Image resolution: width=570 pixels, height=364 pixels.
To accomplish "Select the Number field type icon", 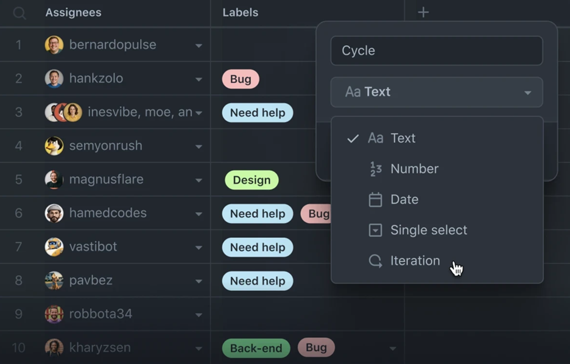I will pos(376,169).
